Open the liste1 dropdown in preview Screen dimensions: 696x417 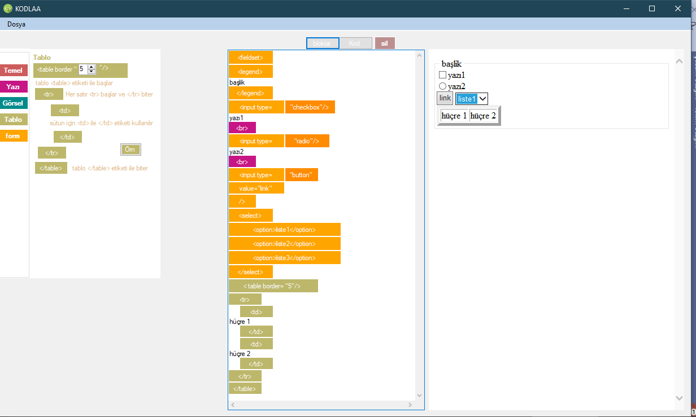(472, 99)
